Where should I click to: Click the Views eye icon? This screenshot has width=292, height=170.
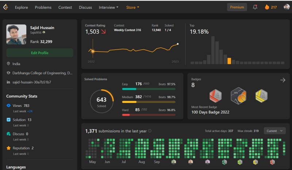(x=8, y=105)
